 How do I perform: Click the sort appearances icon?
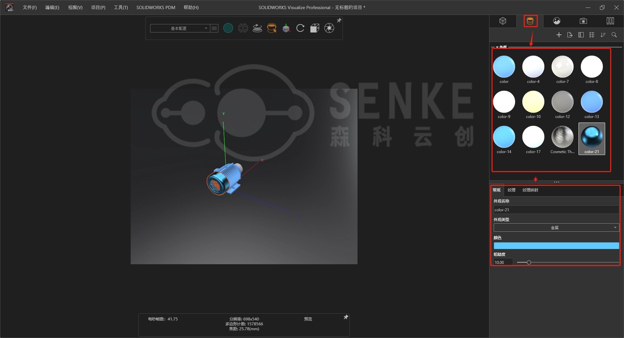coord(603,35)
